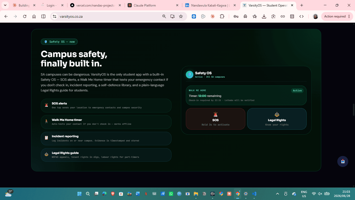Copy link with the chain icon
This screenshot has height=200, width=355.
pos(283,16)
